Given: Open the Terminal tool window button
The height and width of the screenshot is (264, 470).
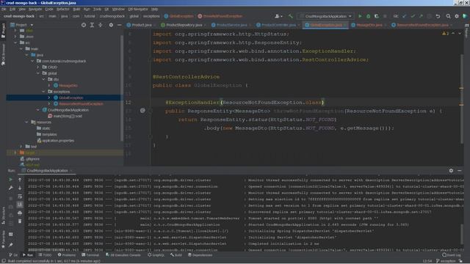Looking at the screenshot, I should coord(90,255).
